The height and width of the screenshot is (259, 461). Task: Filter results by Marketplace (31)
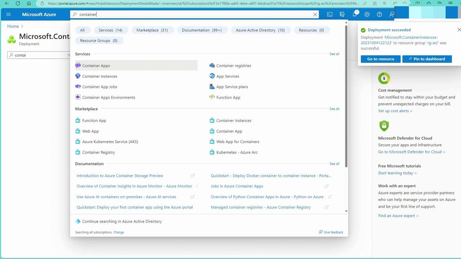(x=152, y=30)
